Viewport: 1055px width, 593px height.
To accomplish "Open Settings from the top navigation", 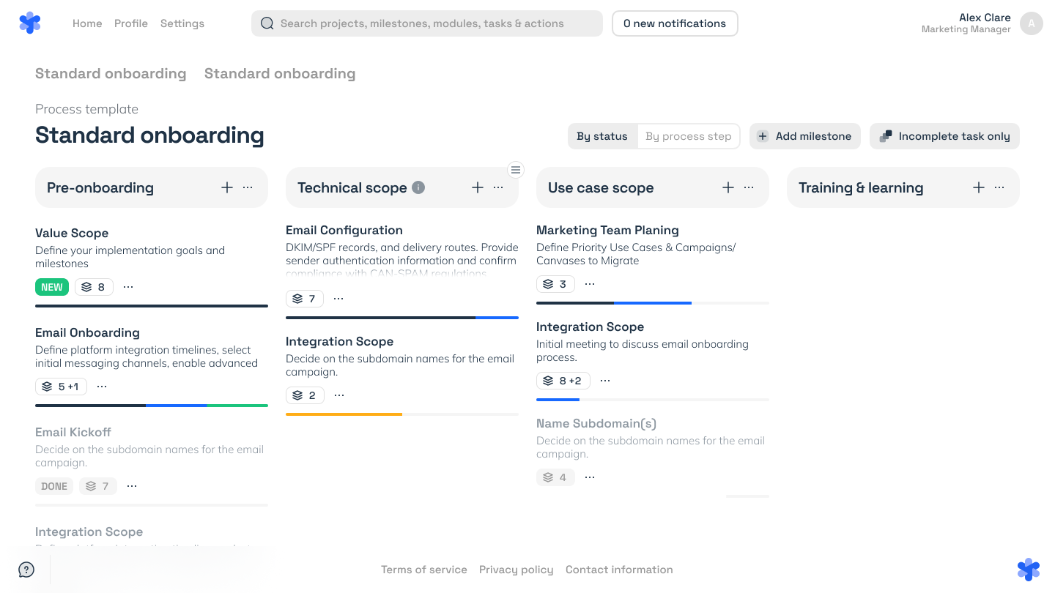I will pos(182,23).
